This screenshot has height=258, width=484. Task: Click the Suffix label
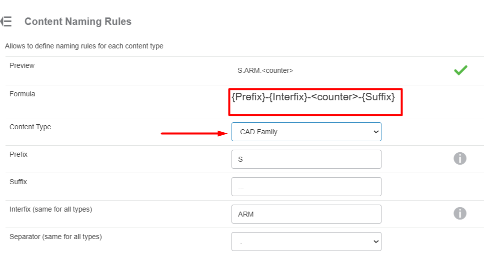tap(18, 182)
